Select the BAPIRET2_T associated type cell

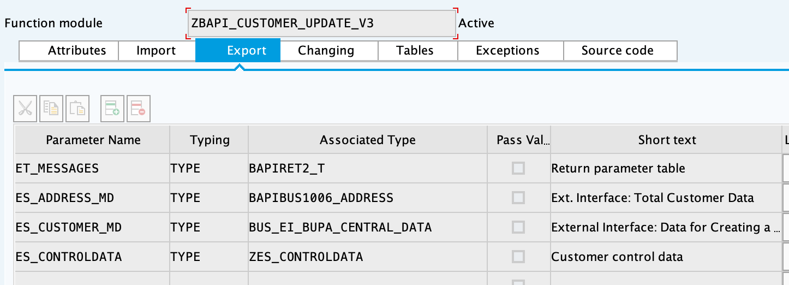pos(367,168)
